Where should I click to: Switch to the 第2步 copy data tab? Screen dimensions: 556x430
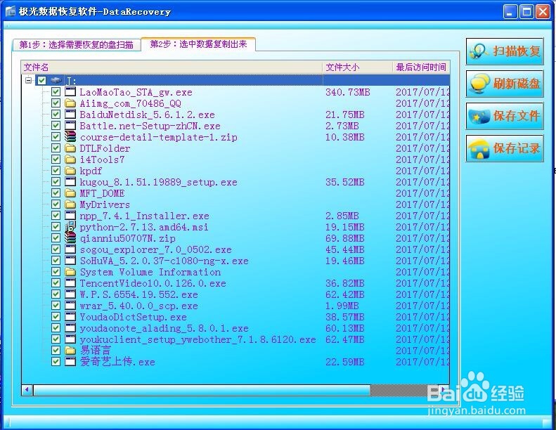click(x=198, y=44)
